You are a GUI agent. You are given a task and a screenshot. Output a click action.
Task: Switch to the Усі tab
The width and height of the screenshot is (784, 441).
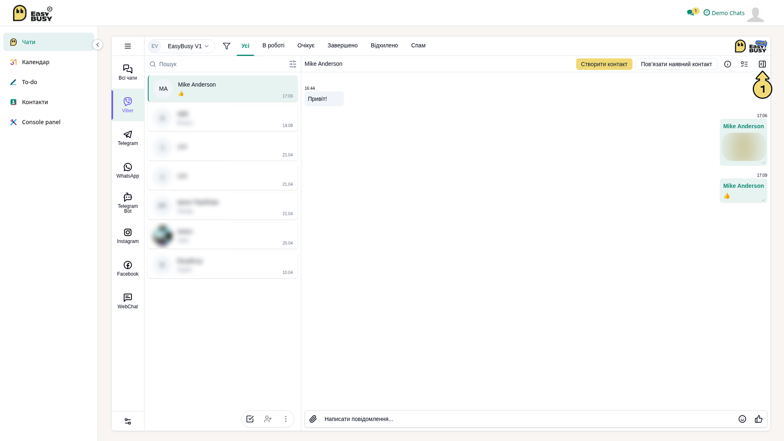click(x=245, y=46)
